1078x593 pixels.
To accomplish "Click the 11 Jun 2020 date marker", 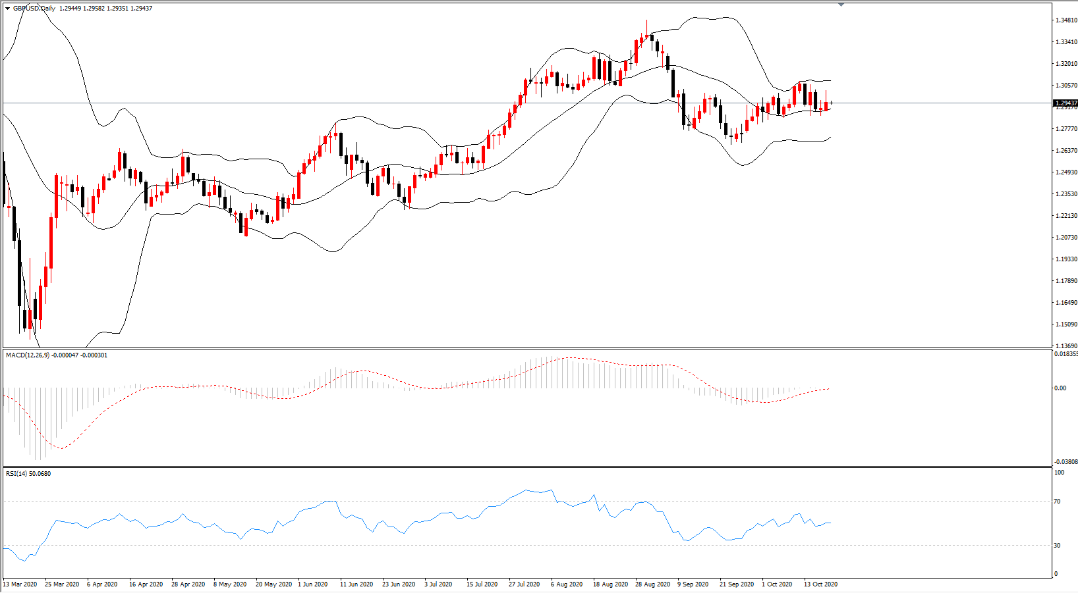I will coord(356,584).
